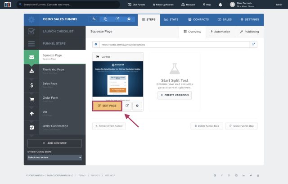Open the control page settings gear

point(137,106)
